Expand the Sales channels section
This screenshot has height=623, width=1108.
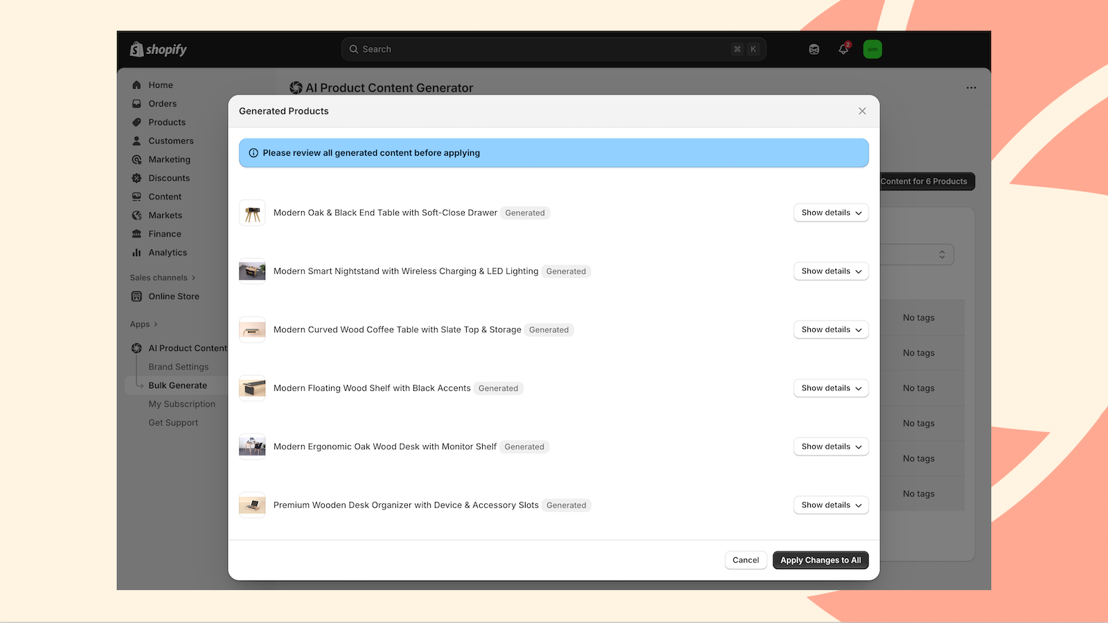[x=158, y=277]
